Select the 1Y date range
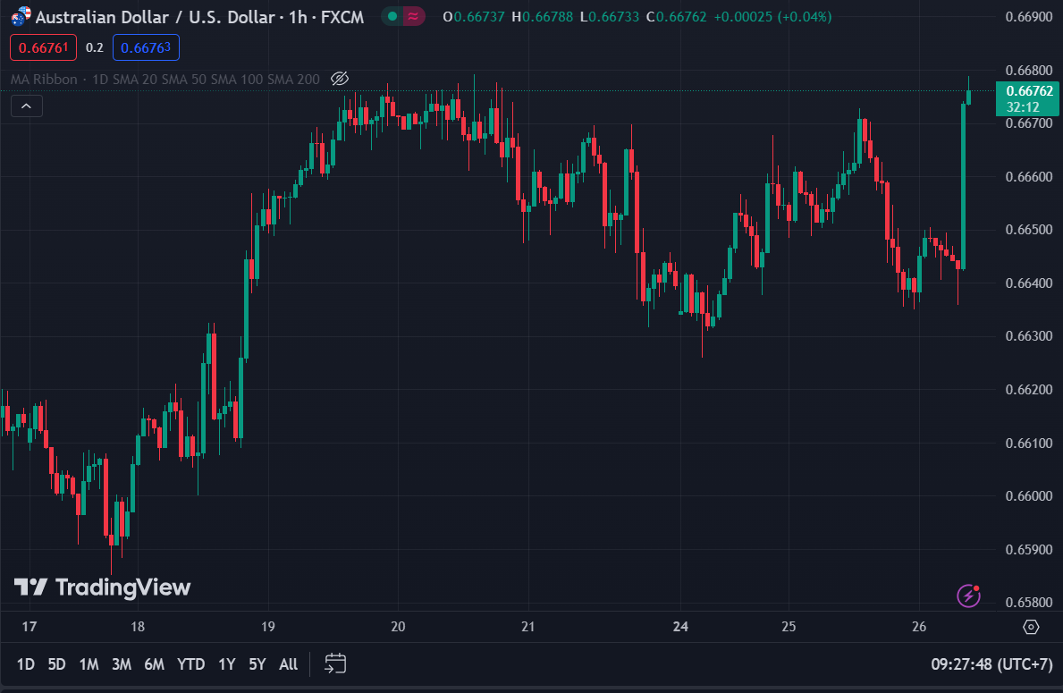1063x693 pixels. (x=226, y=663)
